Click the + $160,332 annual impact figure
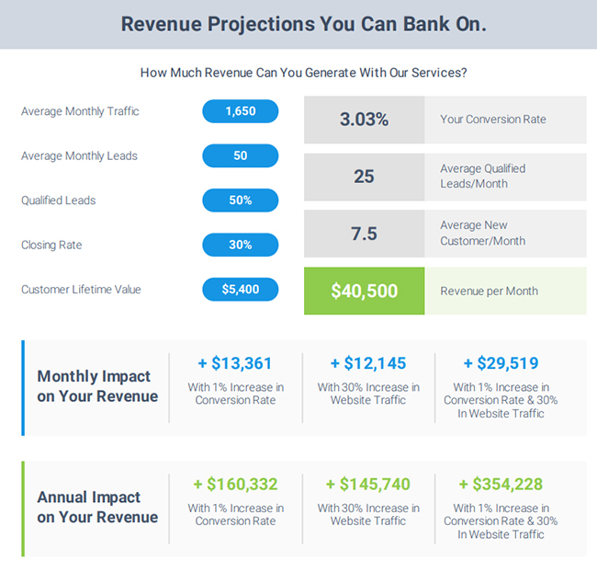597x572 pixels. point(235,485)
